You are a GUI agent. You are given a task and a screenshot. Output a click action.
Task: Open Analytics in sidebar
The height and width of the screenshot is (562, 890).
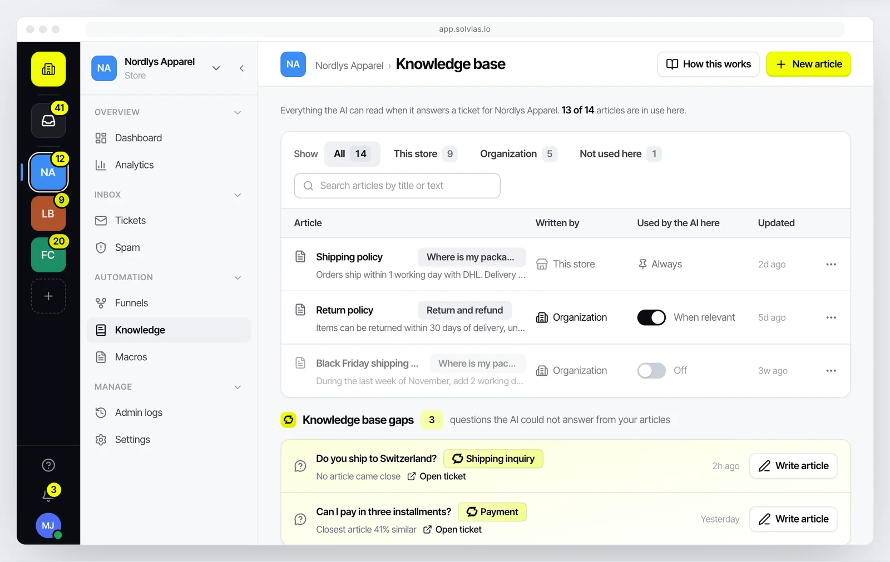click(169, 165)
